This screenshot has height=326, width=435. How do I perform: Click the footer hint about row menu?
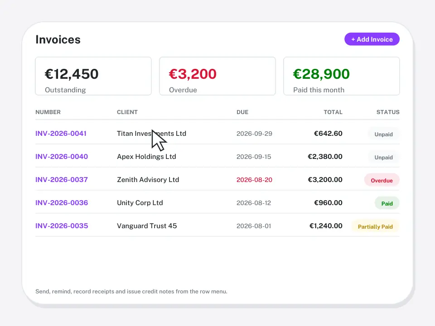tap(131, 291)
